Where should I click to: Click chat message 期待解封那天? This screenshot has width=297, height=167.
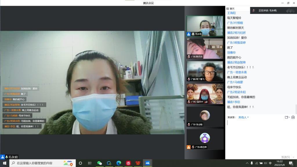point(236,28)
